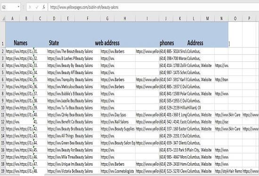259x176 pixels.
Task: Click the "phones" header cell
Action: (x=167, y=43)
